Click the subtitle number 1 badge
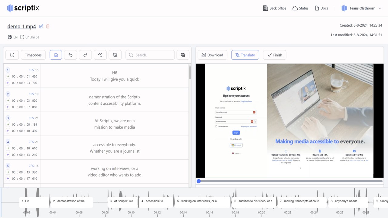 (8, 70)
